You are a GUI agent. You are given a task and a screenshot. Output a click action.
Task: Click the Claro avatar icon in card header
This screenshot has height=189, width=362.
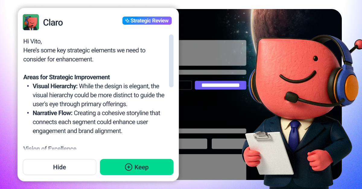[31, 22]
